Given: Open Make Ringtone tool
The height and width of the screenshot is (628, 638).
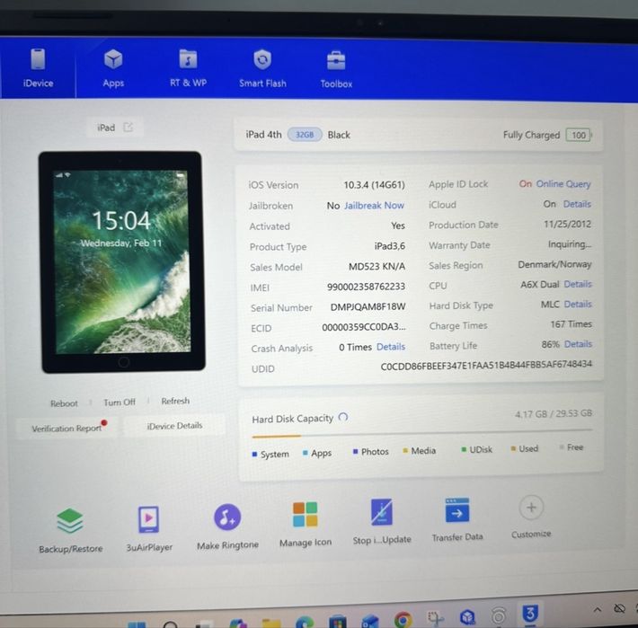Looking at the screenshot, I should pos(227,526).
